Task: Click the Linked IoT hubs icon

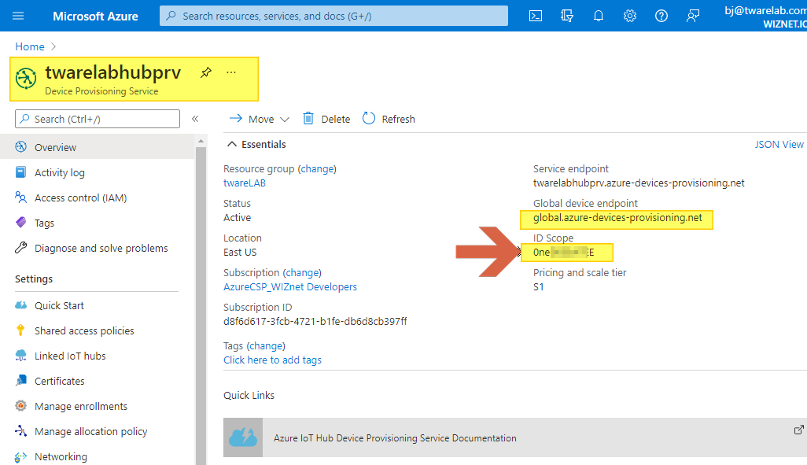Action: [20, 356]
